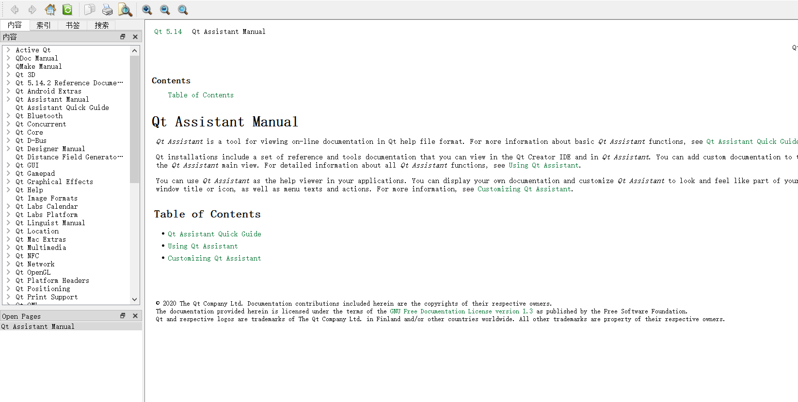Screen dimensions: 798x402
Task: Select Qt Positioning tree item
Action: 43,289
